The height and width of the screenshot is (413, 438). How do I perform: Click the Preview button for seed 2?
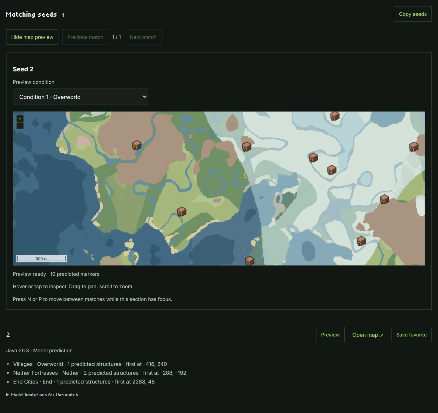(330, 335)
